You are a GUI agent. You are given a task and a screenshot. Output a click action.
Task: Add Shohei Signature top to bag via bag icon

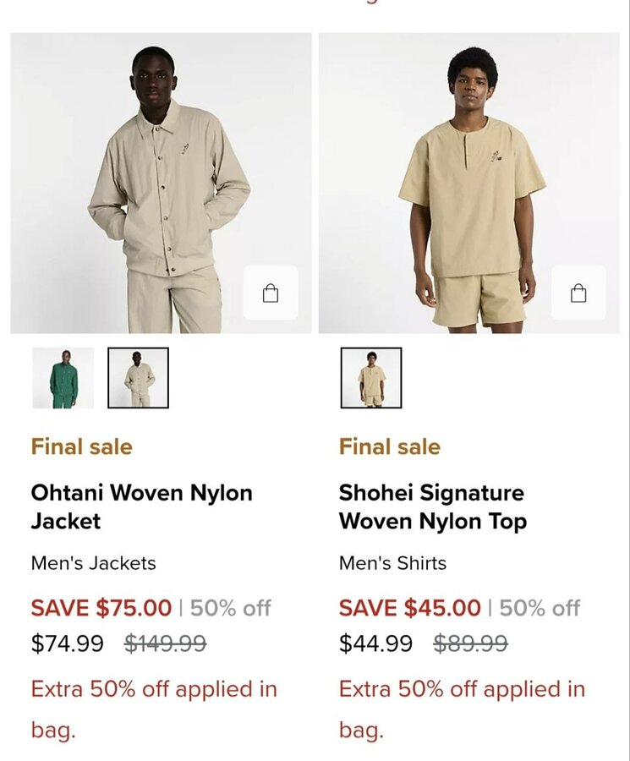coord(578,293)
